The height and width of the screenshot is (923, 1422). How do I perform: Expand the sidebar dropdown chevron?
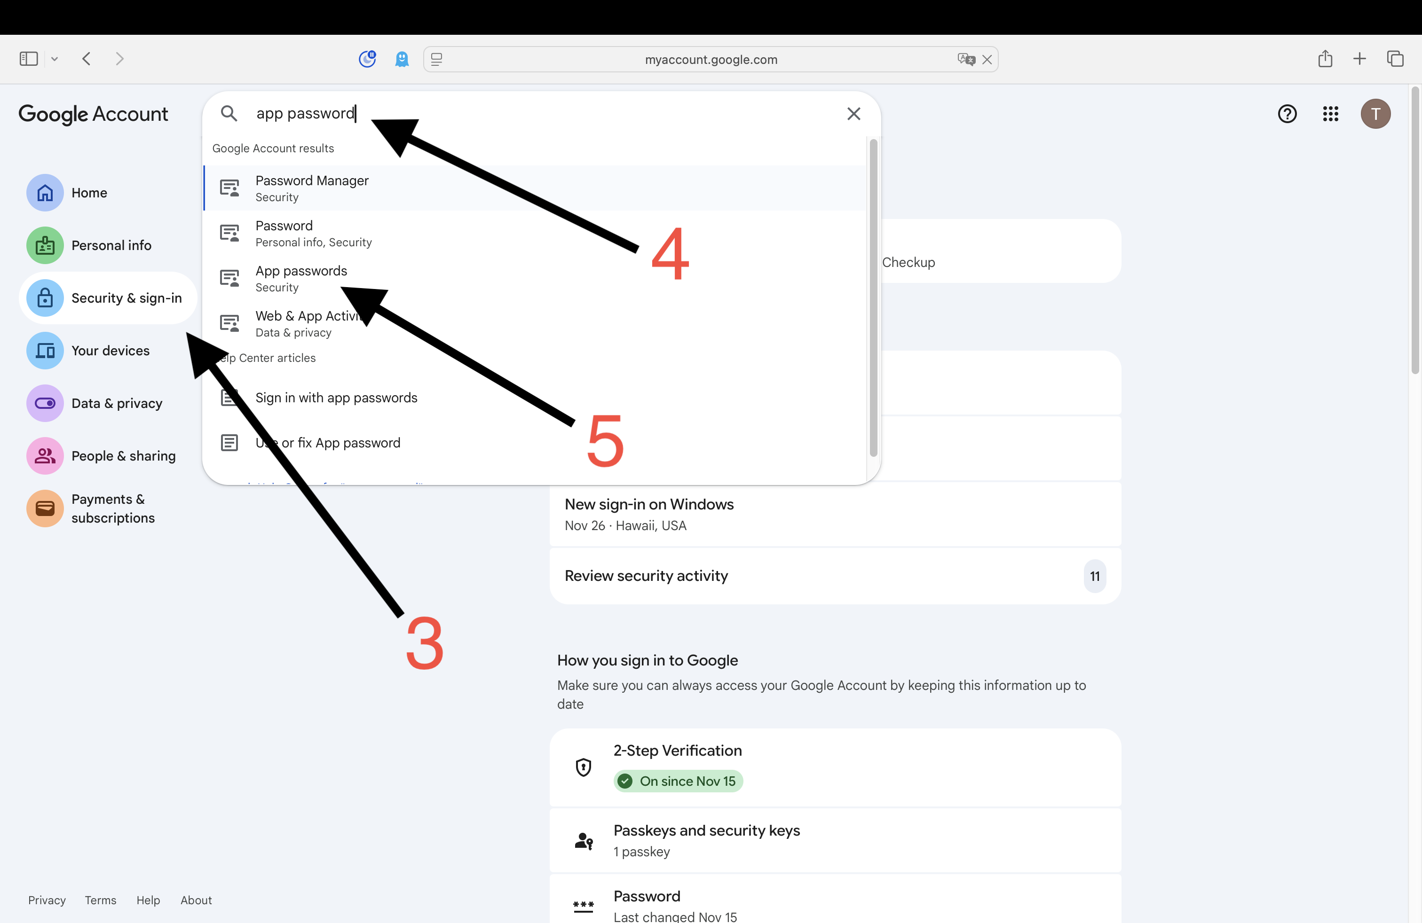click(55, 58)
